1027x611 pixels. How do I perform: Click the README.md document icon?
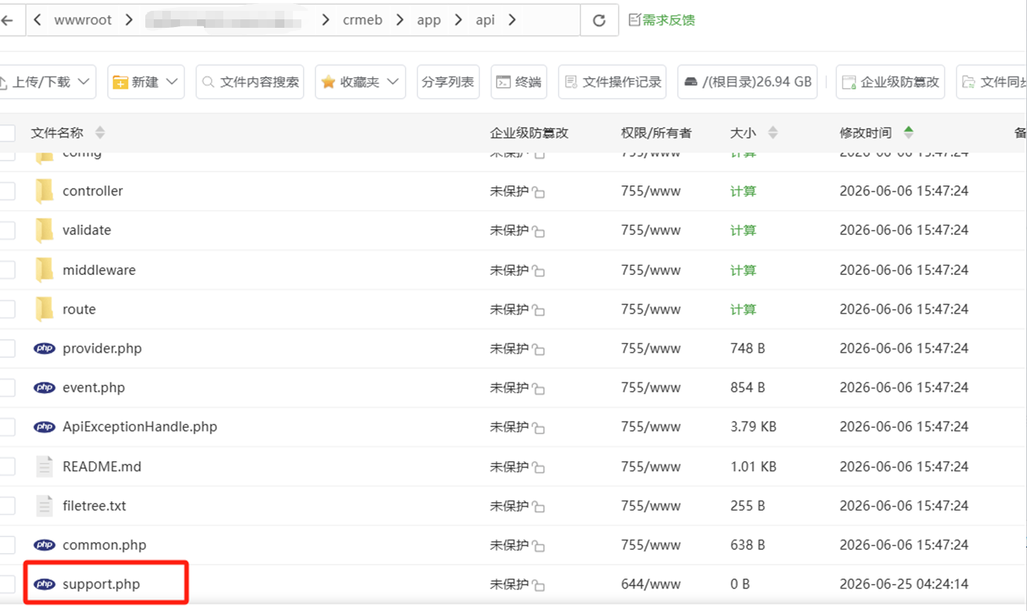tap(45, 467)
